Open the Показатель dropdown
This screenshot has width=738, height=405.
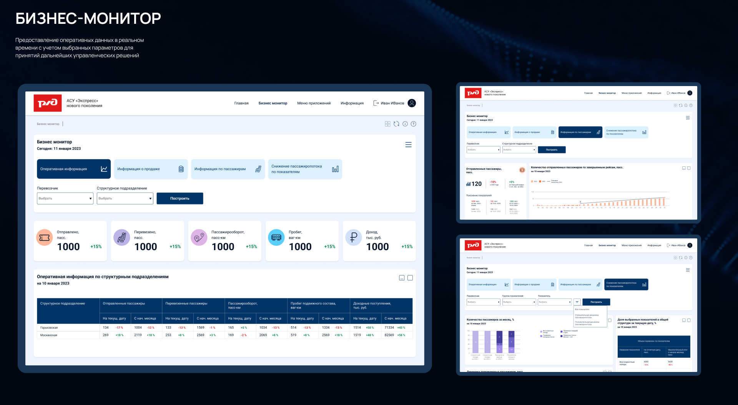[555, 302]
